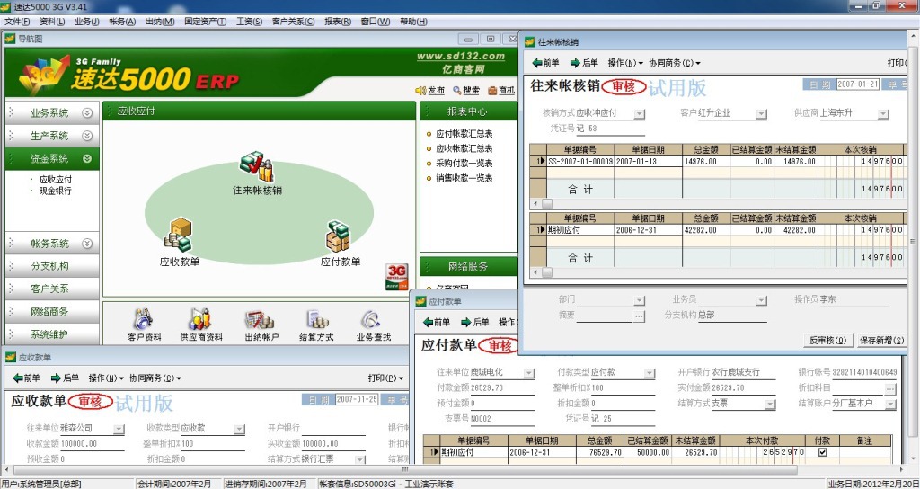Go to 后单 in the 应付款单 window
This screenshot has width=920, height=489.
point(474,322)
